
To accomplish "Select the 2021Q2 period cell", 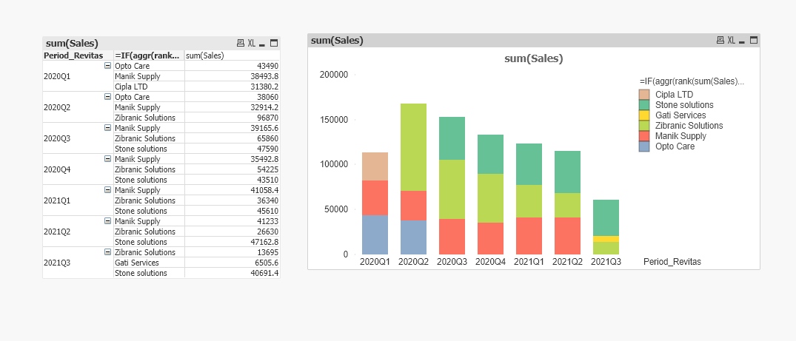I will coord(78,232).
